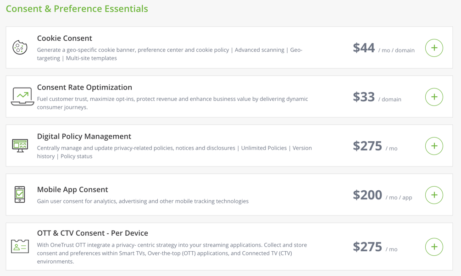Image resolution: width=461 pixels, height=276 pixels.
Task: Click the Consent & Preference Essentials section heading
Action: coord(77,9)
